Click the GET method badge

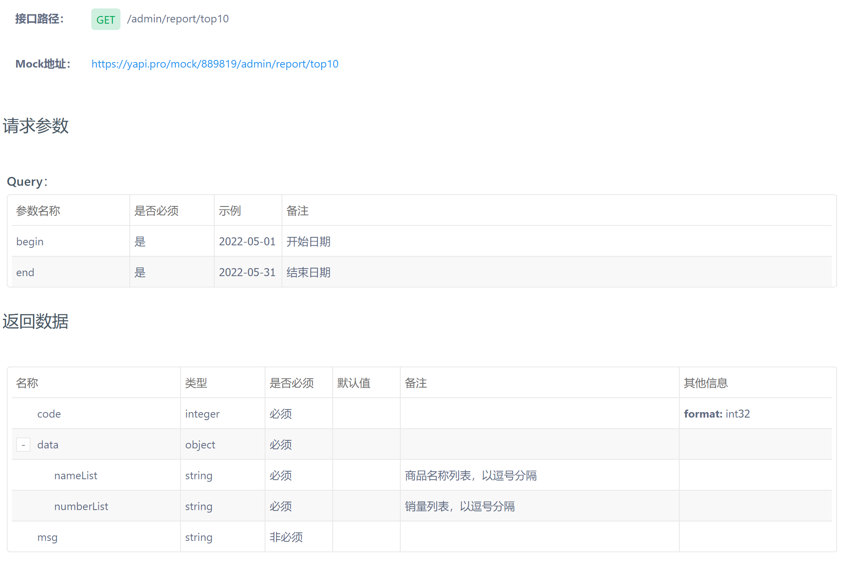coord(106,19)
